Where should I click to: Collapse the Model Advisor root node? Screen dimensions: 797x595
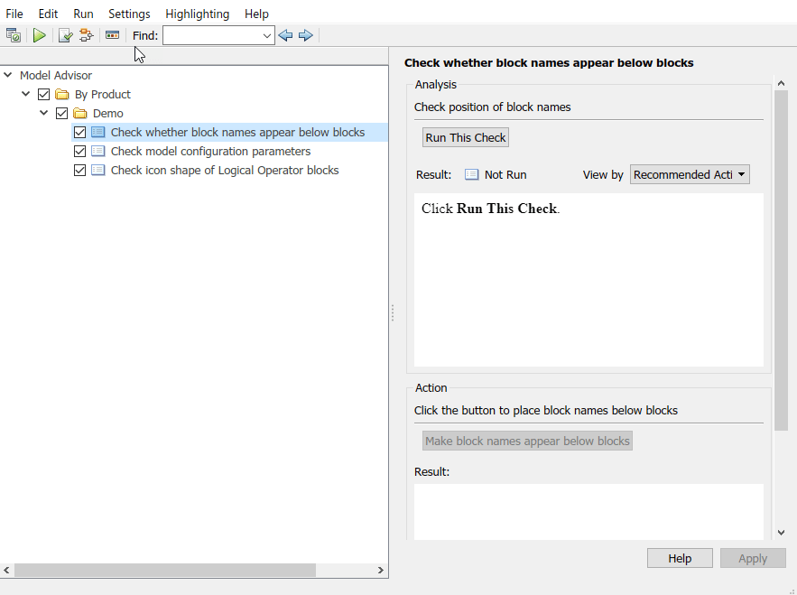(x=8, y=76)
